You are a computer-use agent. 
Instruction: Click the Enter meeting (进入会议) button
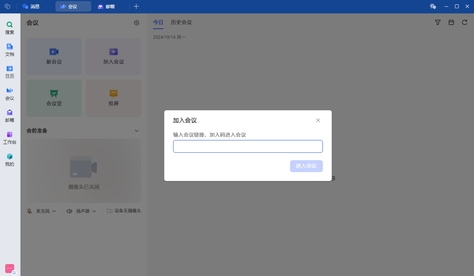[306, 166]
